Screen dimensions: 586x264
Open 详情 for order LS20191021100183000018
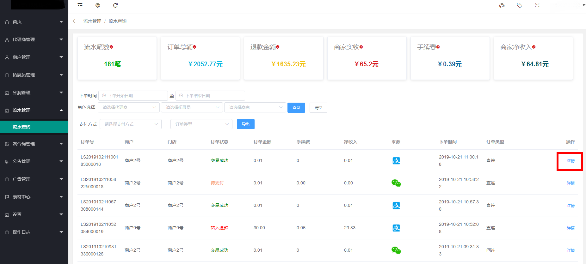tap(571, 161)
